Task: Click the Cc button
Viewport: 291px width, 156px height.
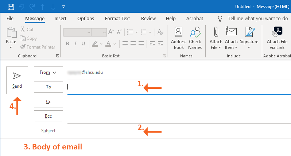Action: [48, 102]
